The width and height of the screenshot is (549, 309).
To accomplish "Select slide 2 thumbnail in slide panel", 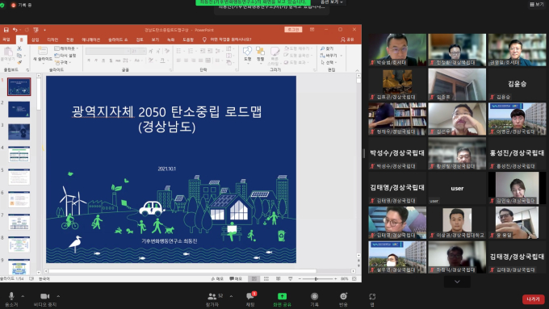I will tap(19, 110).
